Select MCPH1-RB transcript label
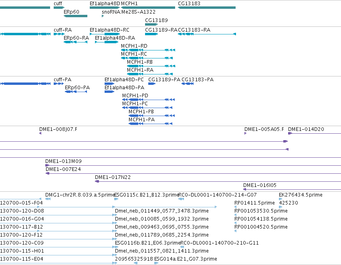Viewport: 341px width, 265px height. point(140,62)
